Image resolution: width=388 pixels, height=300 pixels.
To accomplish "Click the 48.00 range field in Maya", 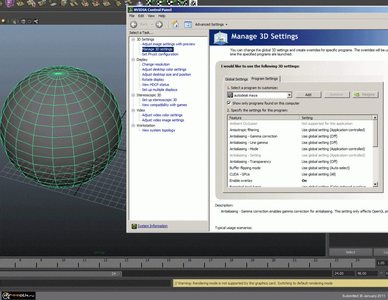I will (366, 273).
